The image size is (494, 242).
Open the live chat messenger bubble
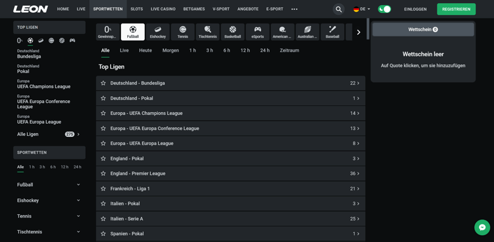(x=482, y=227)
